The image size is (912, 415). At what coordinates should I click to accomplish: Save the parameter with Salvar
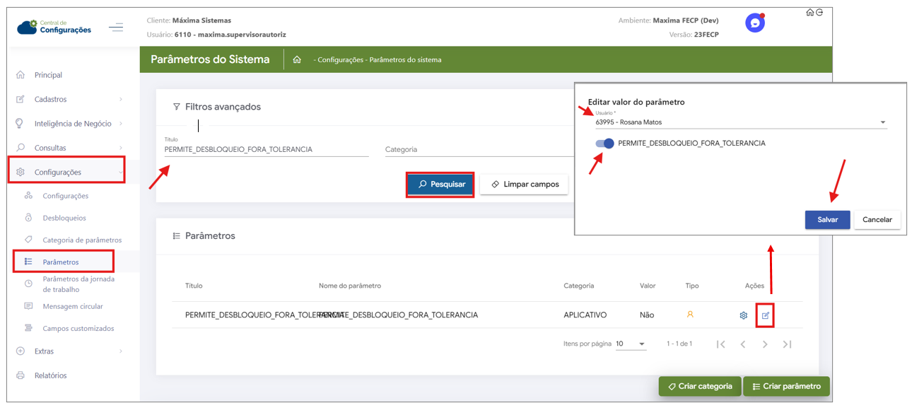pos(827,219)
